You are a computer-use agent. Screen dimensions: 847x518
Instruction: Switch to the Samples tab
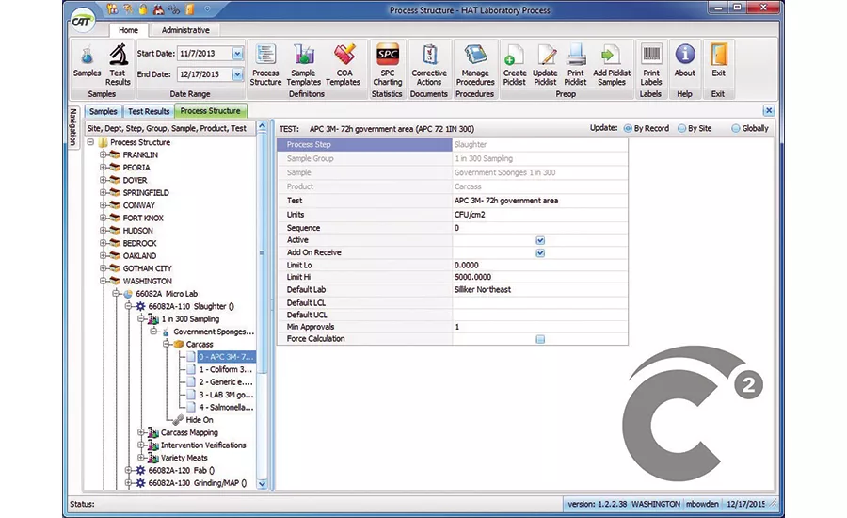click(104, 111)
